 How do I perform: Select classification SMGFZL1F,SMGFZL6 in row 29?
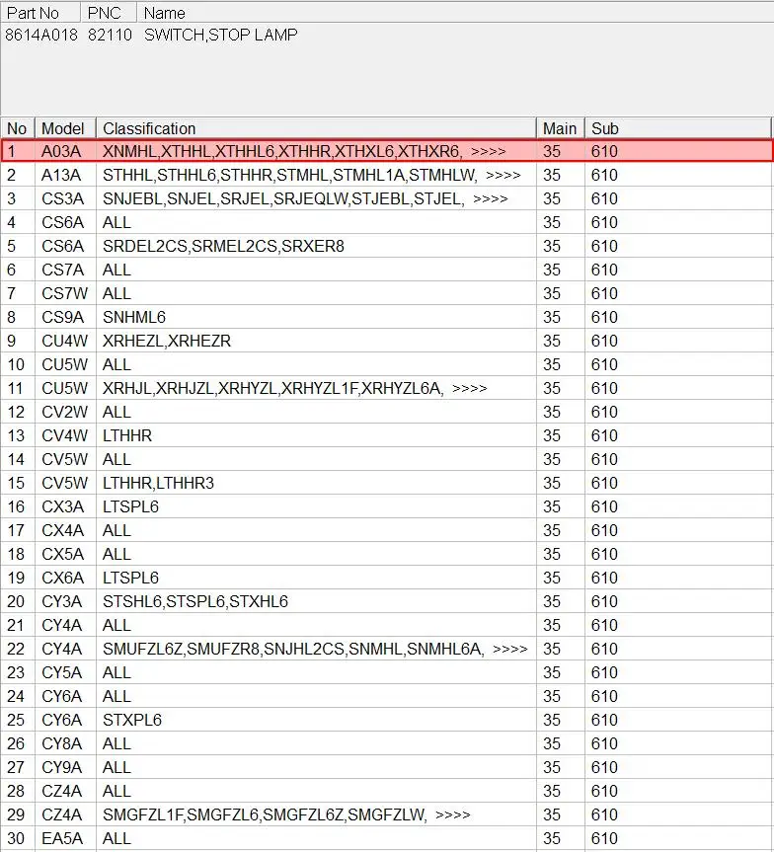pyautogui.click(x=181, y=815)
